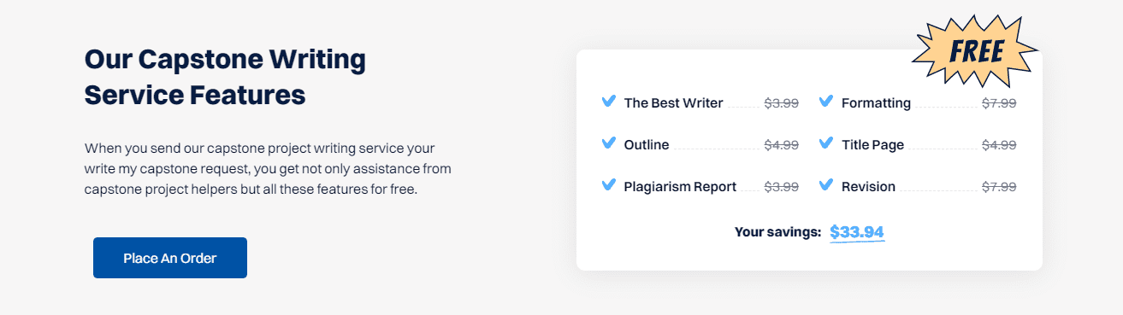The image size is (1123, 315).
Task: Click the crossed-out $4.99 Outline price
Action: (x=781, y=145)
